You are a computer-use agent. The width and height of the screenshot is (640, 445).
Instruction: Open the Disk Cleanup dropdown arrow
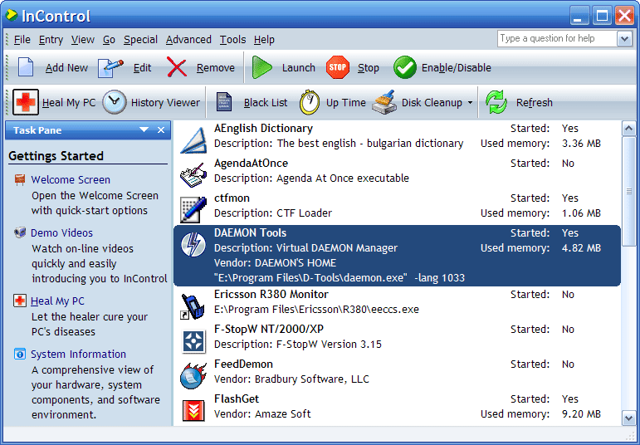470,102
